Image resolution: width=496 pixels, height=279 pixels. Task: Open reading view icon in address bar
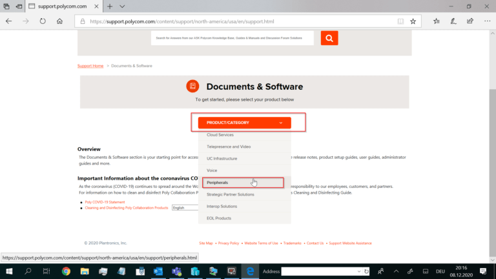(x=400, y=21)
